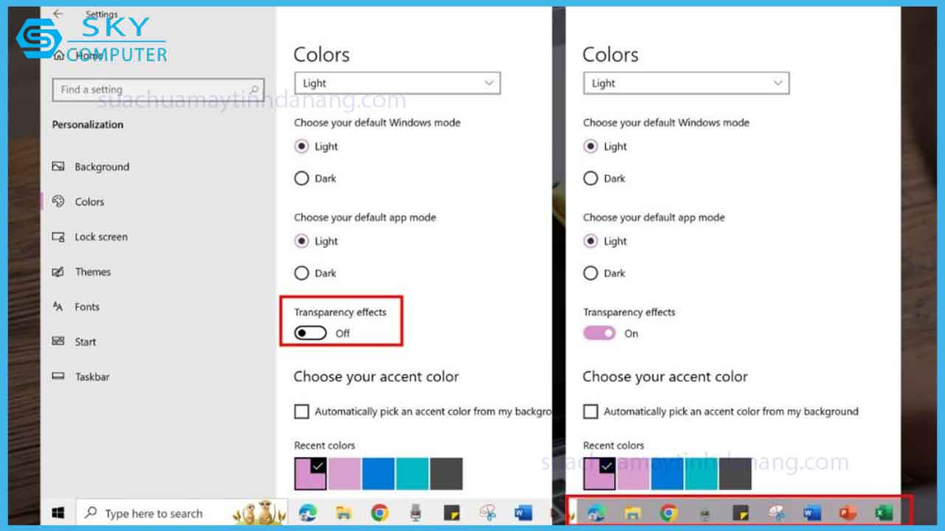Click the Lock screen icon in the sidebar

(x=59, y=237)
